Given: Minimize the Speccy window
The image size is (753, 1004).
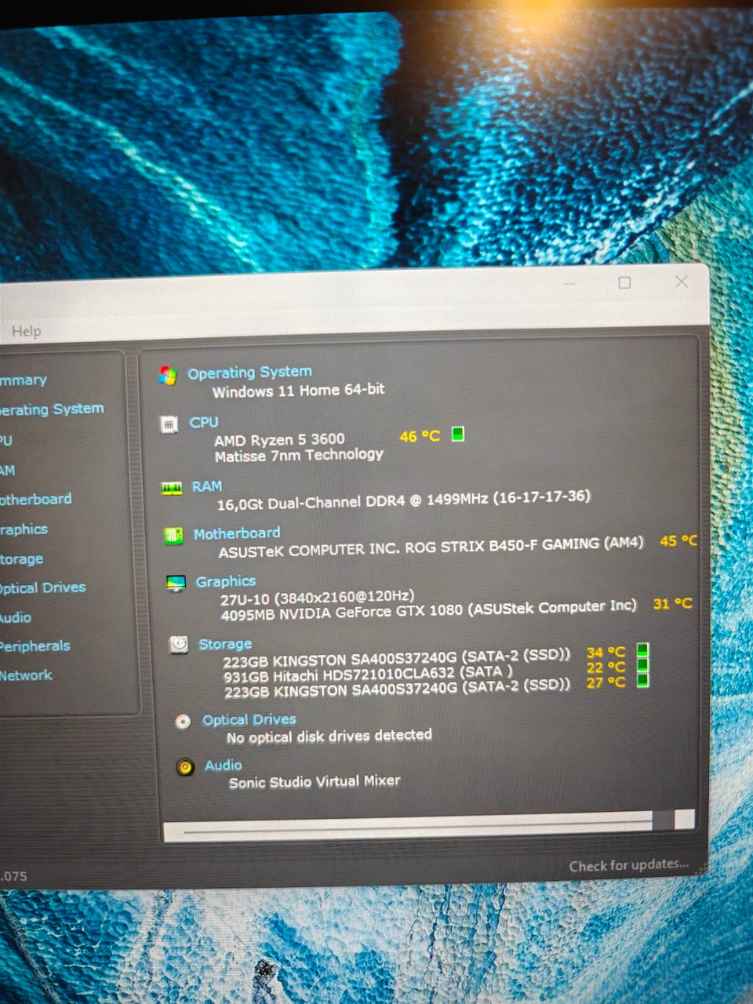Looking at the screenshot, I should 569,283.
